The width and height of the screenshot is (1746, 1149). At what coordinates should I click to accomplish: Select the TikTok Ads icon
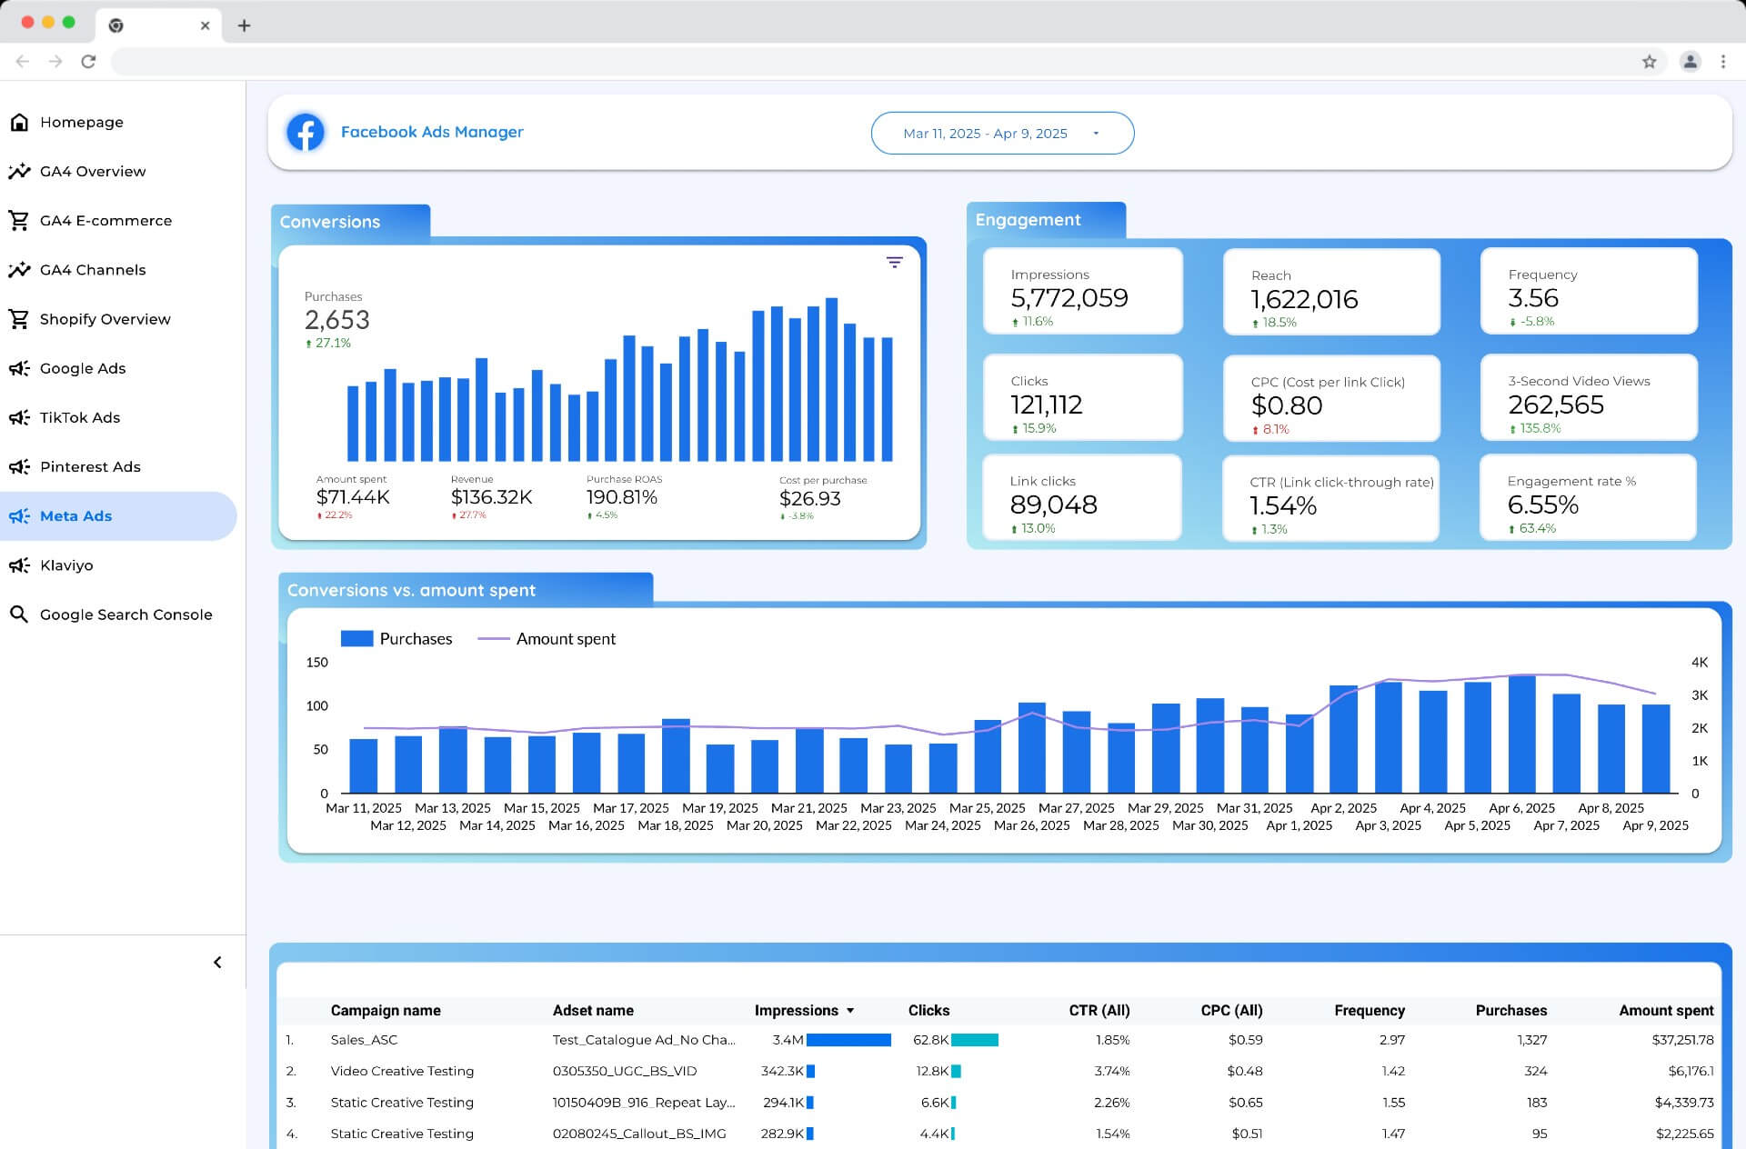19,417
